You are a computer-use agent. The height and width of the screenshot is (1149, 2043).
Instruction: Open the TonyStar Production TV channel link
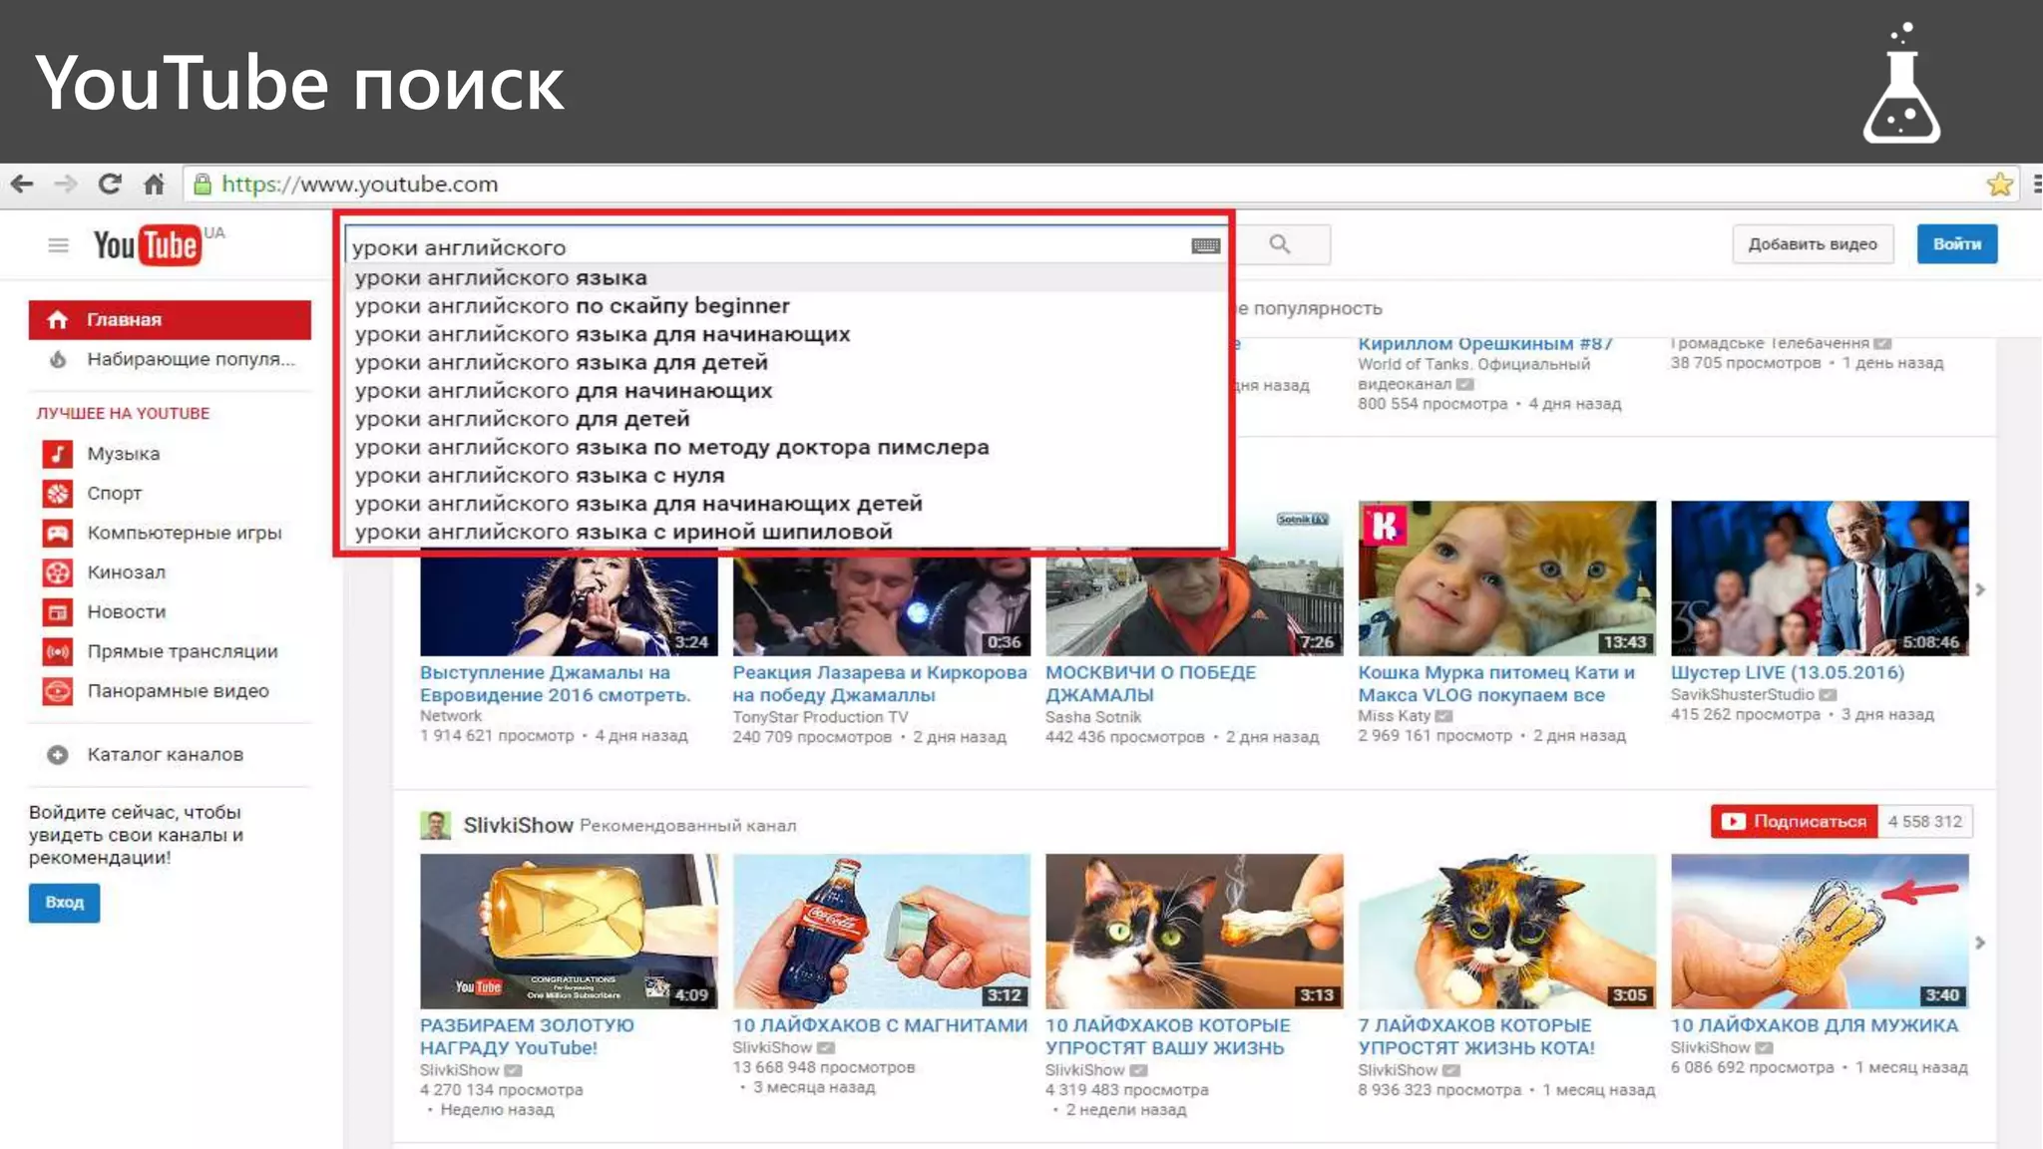pyautogui.click(x=820, y=717)
